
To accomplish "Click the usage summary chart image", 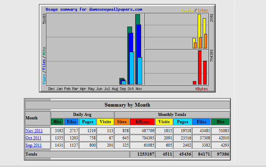I will (x=127, y=48).
